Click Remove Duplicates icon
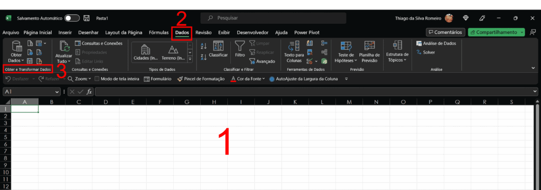541x190 pixels. [x=310, y=52]
